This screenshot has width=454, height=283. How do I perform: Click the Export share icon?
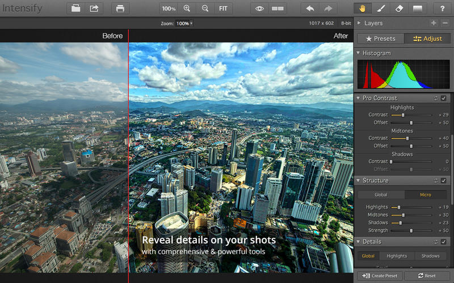click(x=94, y=8)
